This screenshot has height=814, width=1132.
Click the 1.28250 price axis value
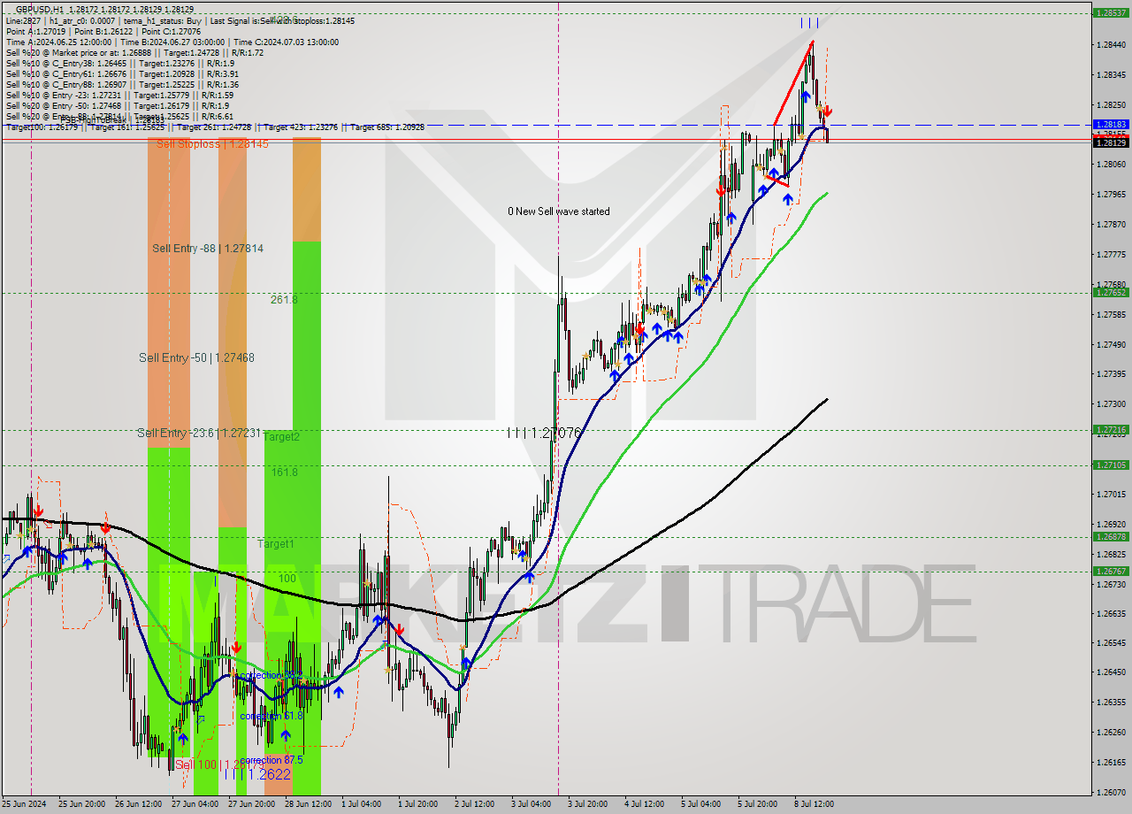coord(1111,105)
